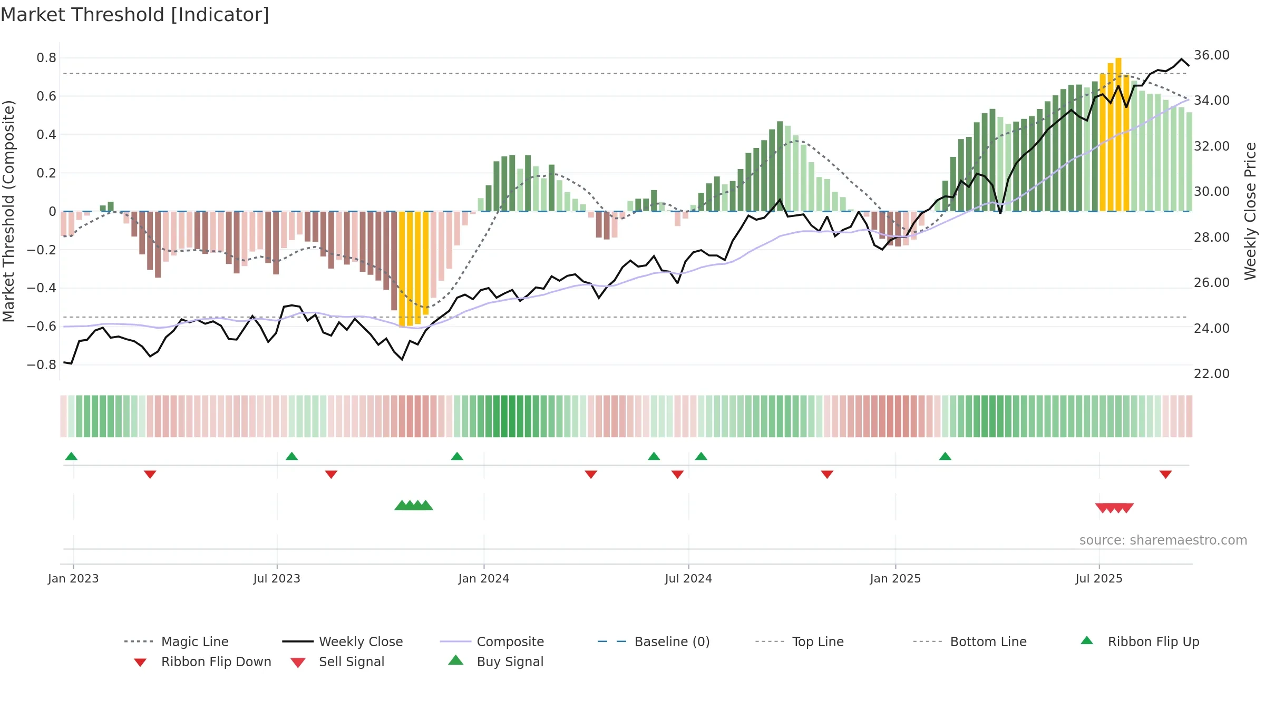Screen dimensions: 1265x711
Task: Click the Ribbon Flip Up marker after Jan 2025
Action: pyautogui.click(x=945, y=456)
